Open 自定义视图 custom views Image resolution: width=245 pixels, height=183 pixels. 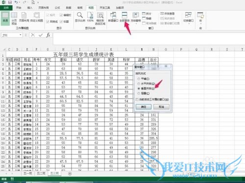point(37,17)
